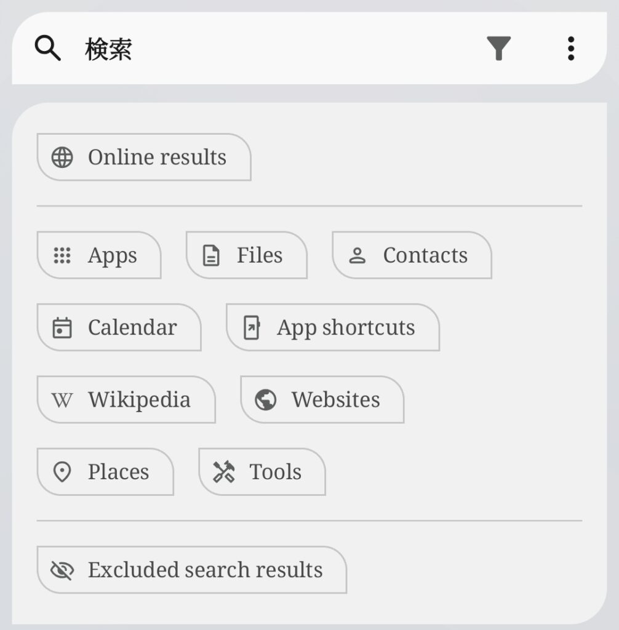
Task: Select the App shortcuts filter
Action: (333, 327)
